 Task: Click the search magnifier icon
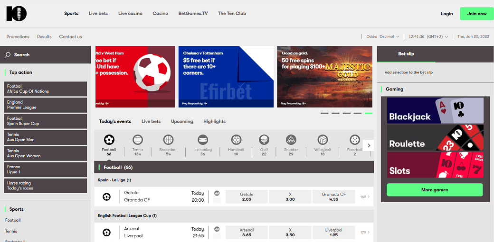click(x=8, y=55)
